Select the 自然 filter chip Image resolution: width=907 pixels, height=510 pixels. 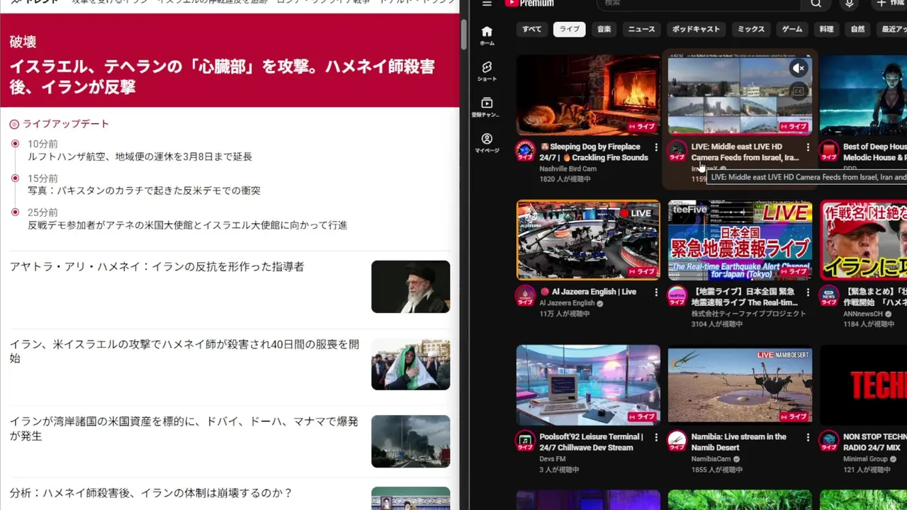[x=857, y=29]
